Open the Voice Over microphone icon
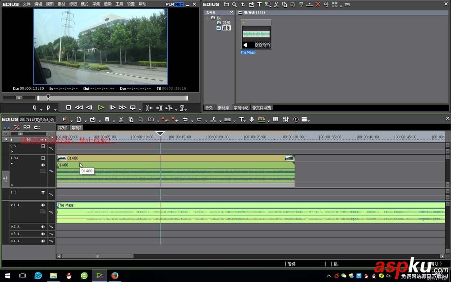This screenshot has height=282, width=451. click(252, 120)
